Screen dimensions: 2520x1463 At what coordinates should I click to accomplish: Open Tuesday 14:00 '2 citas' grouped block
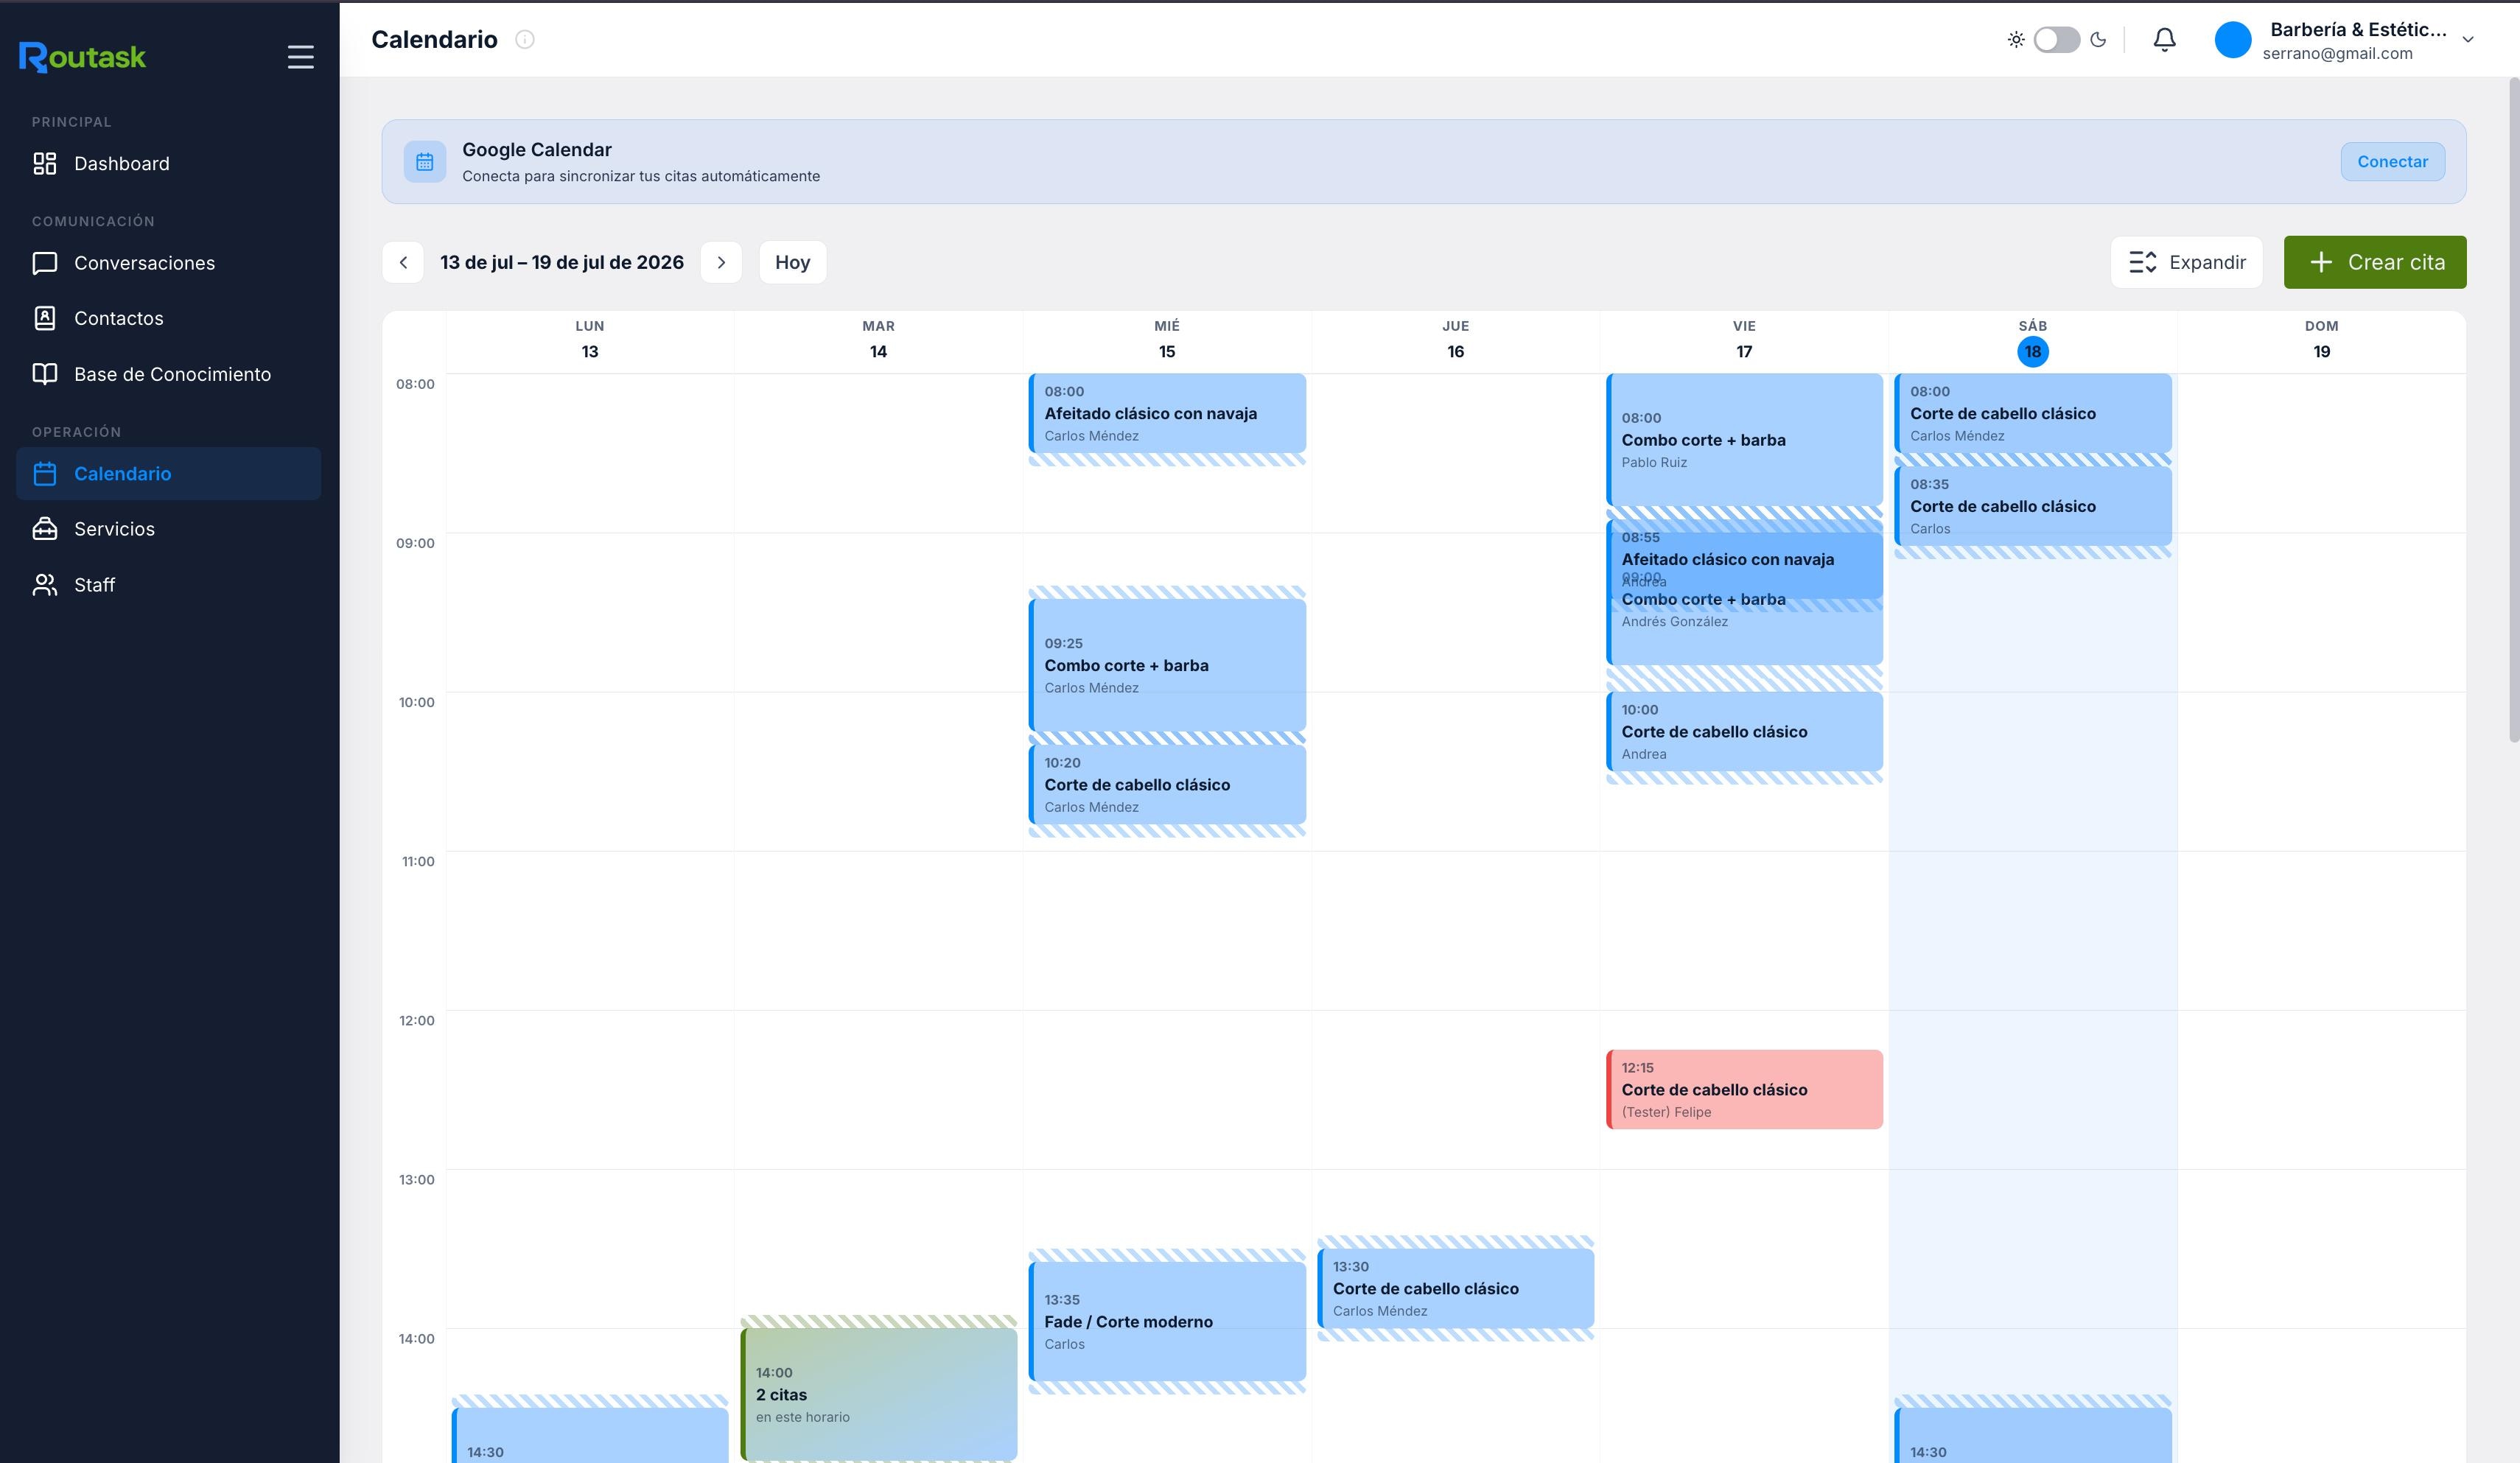point(878,1394)
